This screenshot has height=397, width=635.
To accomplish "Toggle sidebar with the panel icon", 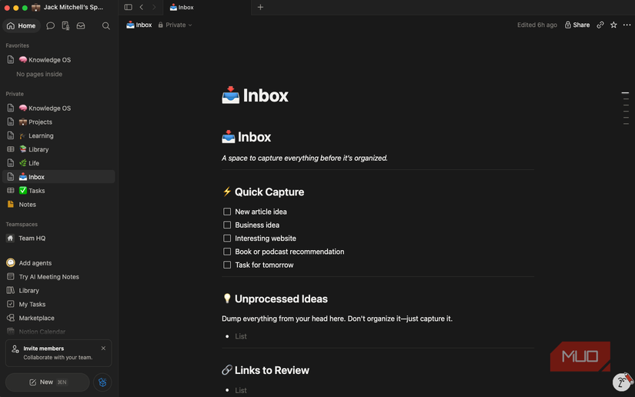I will [128, 7].
